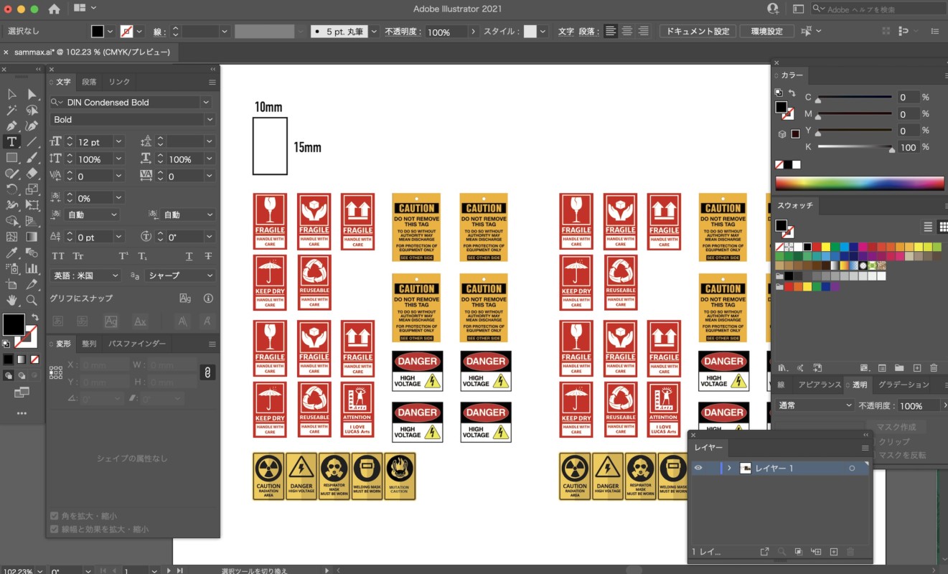Click the 環境設定 button
948x574 pixels.
[767, 32]
